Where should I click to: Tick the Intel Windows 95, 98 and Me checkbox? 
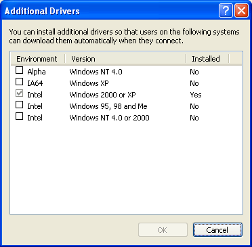(19, 105)
